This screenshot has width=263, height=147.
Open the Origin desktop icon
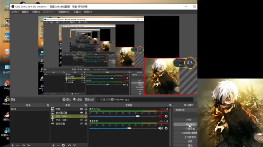[x=7, y=85]
